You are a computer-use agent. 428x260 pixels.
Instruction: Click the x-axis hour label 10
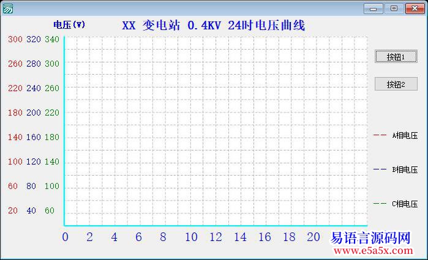[x=191, y=237]
